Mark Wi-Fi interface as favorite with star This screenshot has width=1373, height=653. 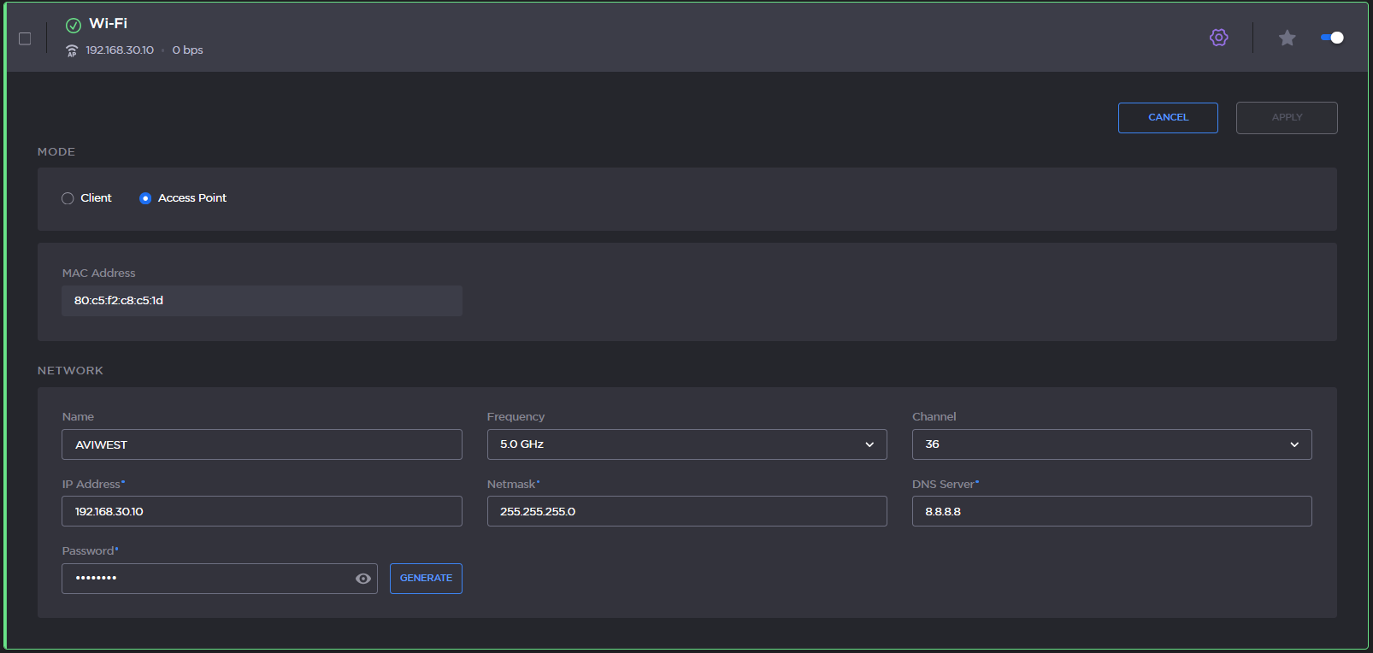click(1287, 38)
